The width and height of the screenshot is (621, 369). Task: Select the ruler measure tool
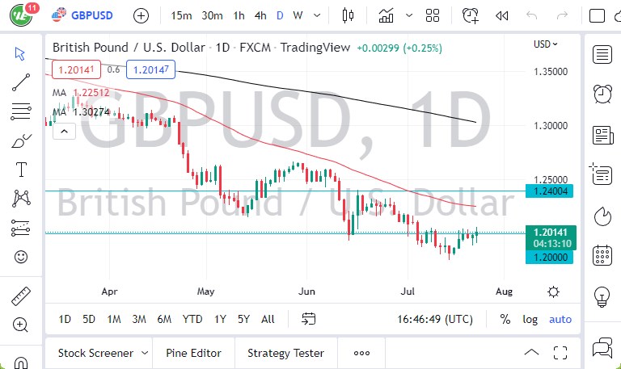(x=21, y=296)
